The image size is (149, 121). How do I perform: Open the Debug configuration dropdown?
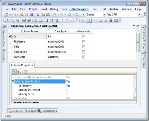104,15
